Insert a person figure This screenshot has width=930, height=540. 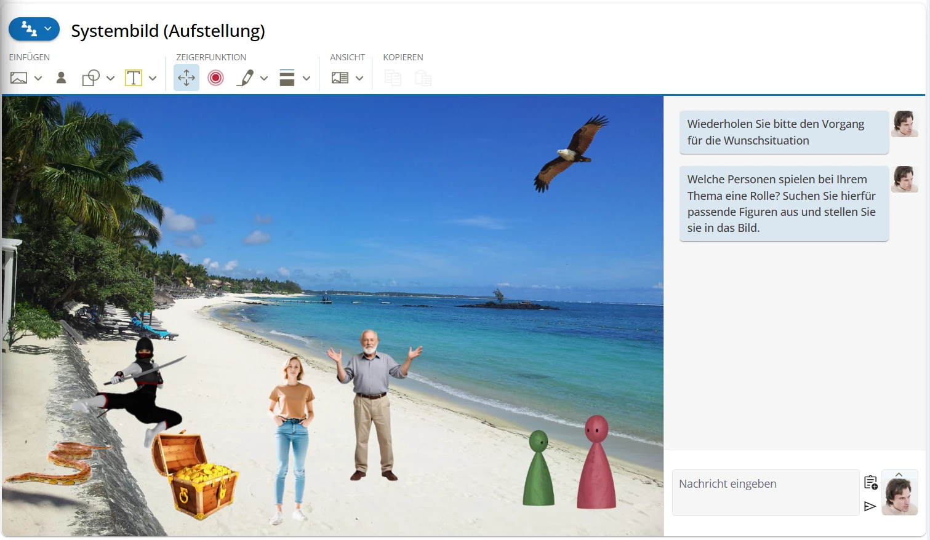[61, 78]
